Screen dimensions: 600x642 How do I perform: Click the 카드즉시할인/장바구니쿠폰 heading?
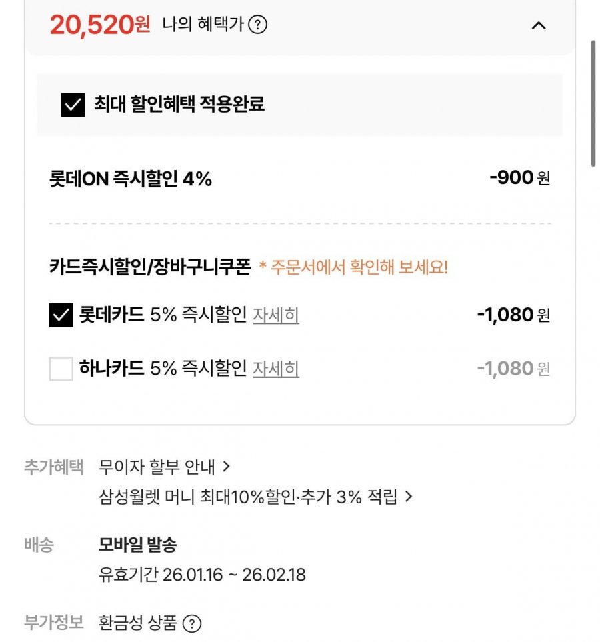(x=150, y=268)
